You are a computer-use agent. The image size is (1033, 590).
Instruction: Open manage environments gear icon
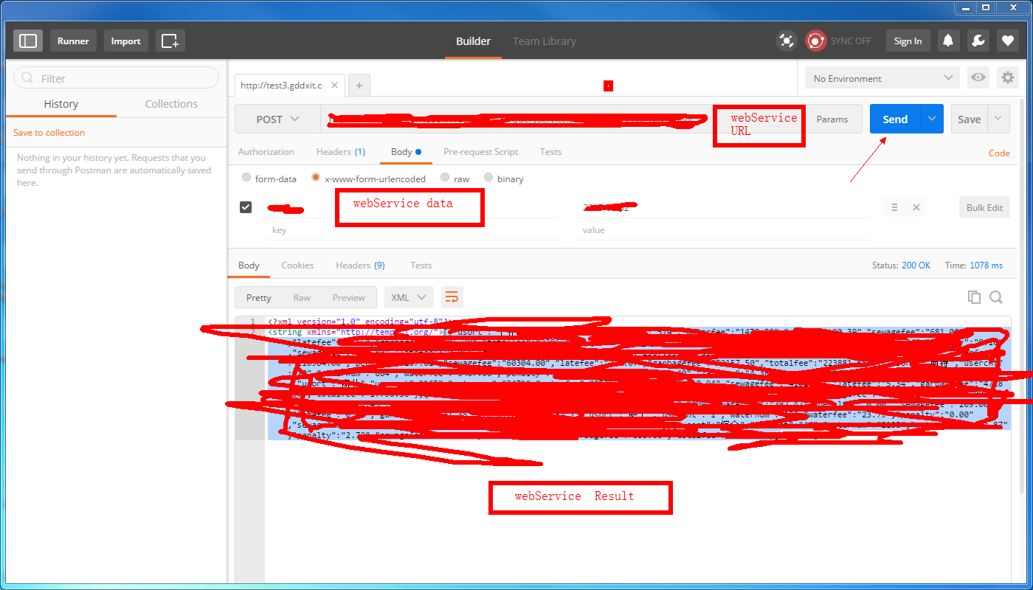(x=1007, y=77)
